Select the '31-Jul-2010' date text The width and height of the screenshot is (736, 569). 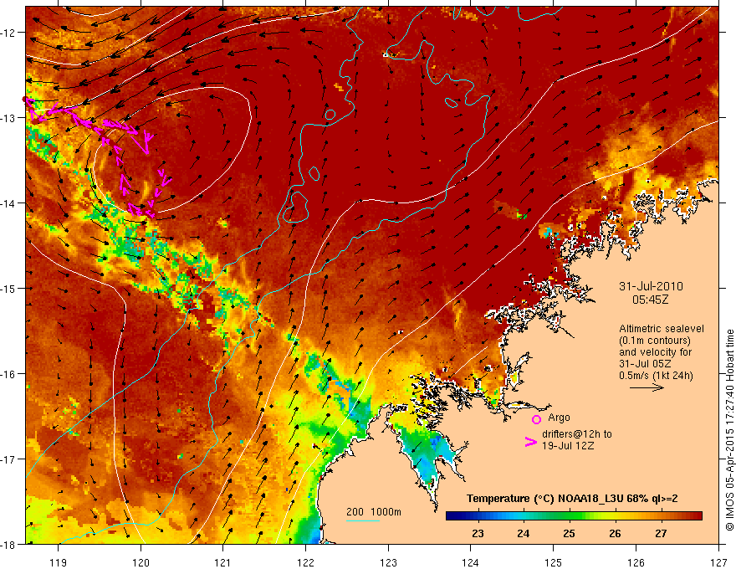pyautogui.click(x=651, y=286)
